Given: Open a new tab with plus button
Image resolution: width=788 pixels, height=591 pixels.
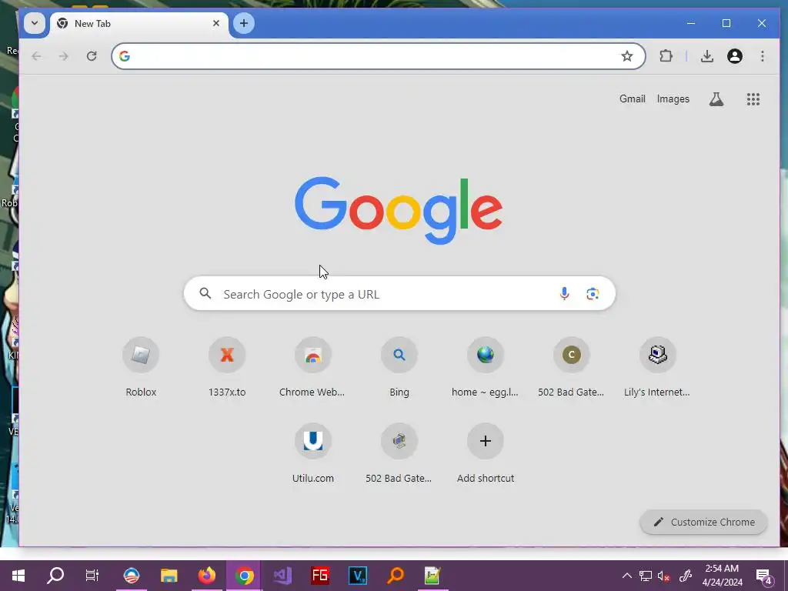Looking at the screenshot, I should [244, 23].
